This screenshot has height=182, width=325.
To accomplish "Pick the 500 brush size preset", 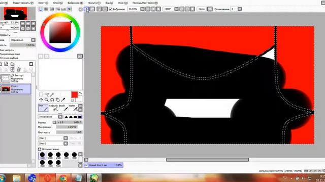I will [x=58, y=163].
